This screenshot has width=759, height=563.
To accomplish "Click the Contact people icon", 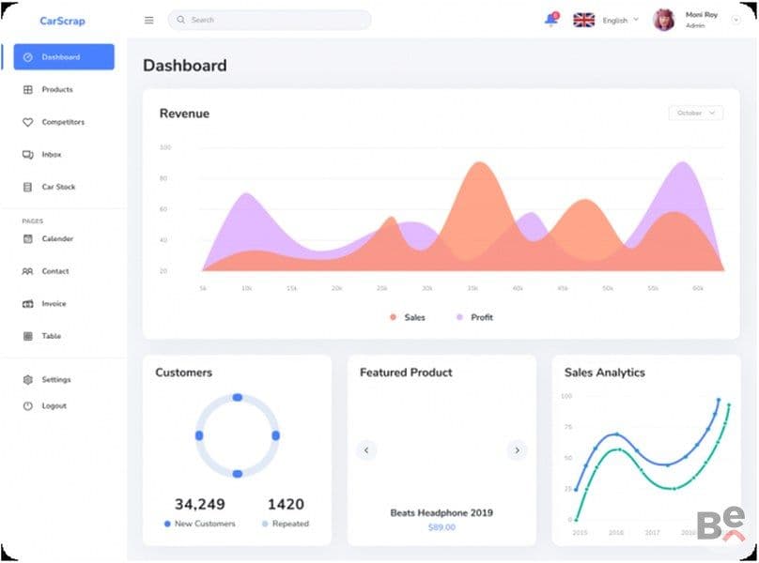I will coord(27,271).
